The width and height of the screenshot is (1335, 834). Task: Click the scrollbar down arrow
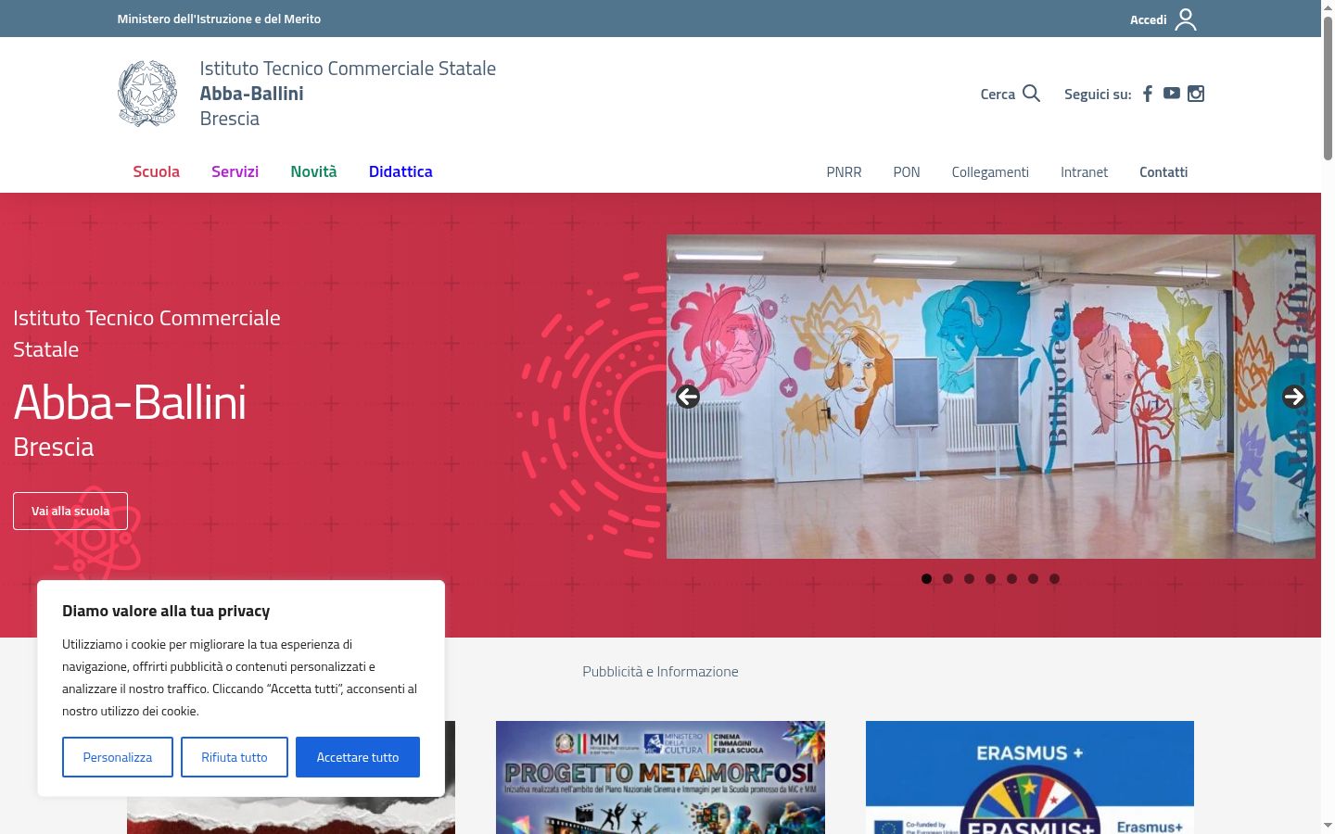point(1328,825)
